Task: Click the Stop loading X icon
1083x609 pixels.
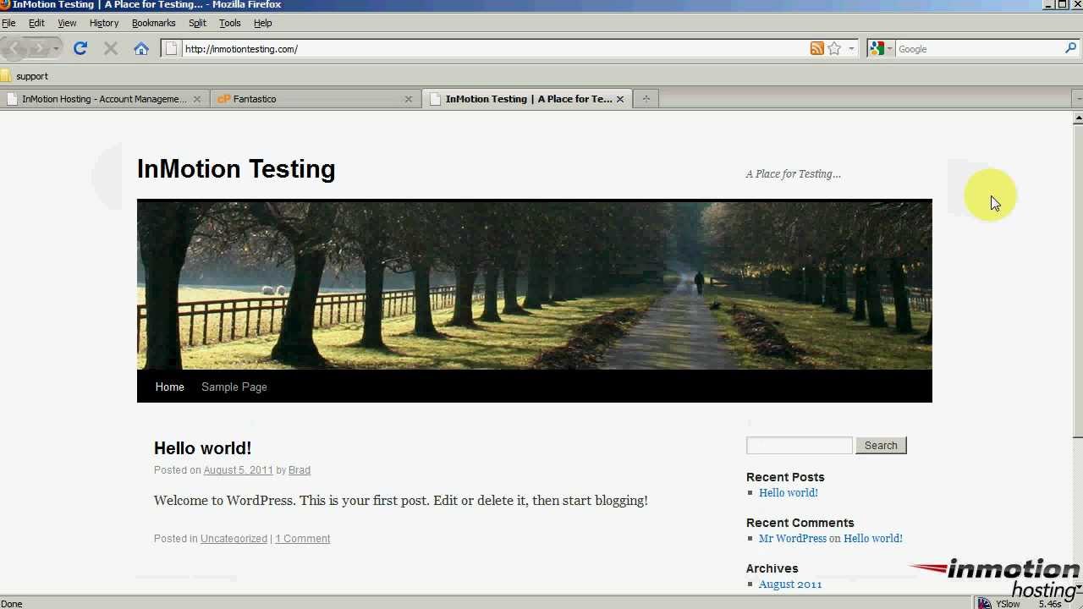Action: pos(111,48)
